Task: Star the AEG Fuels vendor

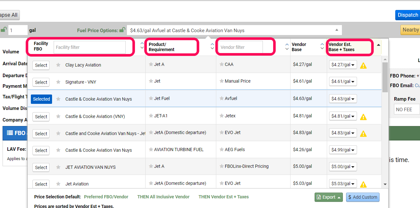Action: pos(222,149)
